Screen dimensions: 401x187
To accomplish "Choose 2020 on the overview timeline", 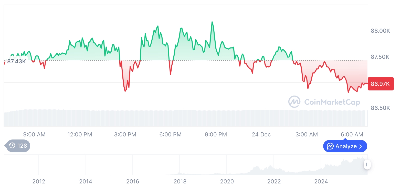I will 227,181.
